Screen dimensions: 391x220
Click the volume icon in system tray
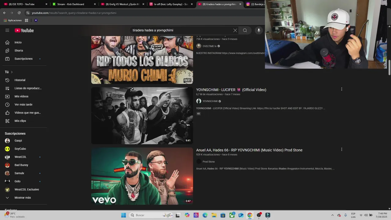(366, 215)
